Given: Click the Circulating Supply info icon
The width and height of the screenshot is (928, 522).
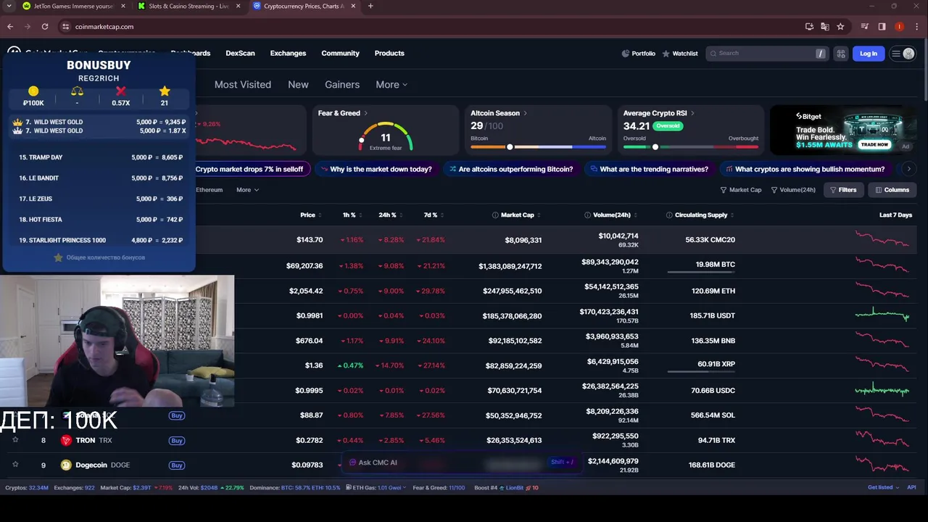Looking at the screenshot, I should click(x=669, y=215).
